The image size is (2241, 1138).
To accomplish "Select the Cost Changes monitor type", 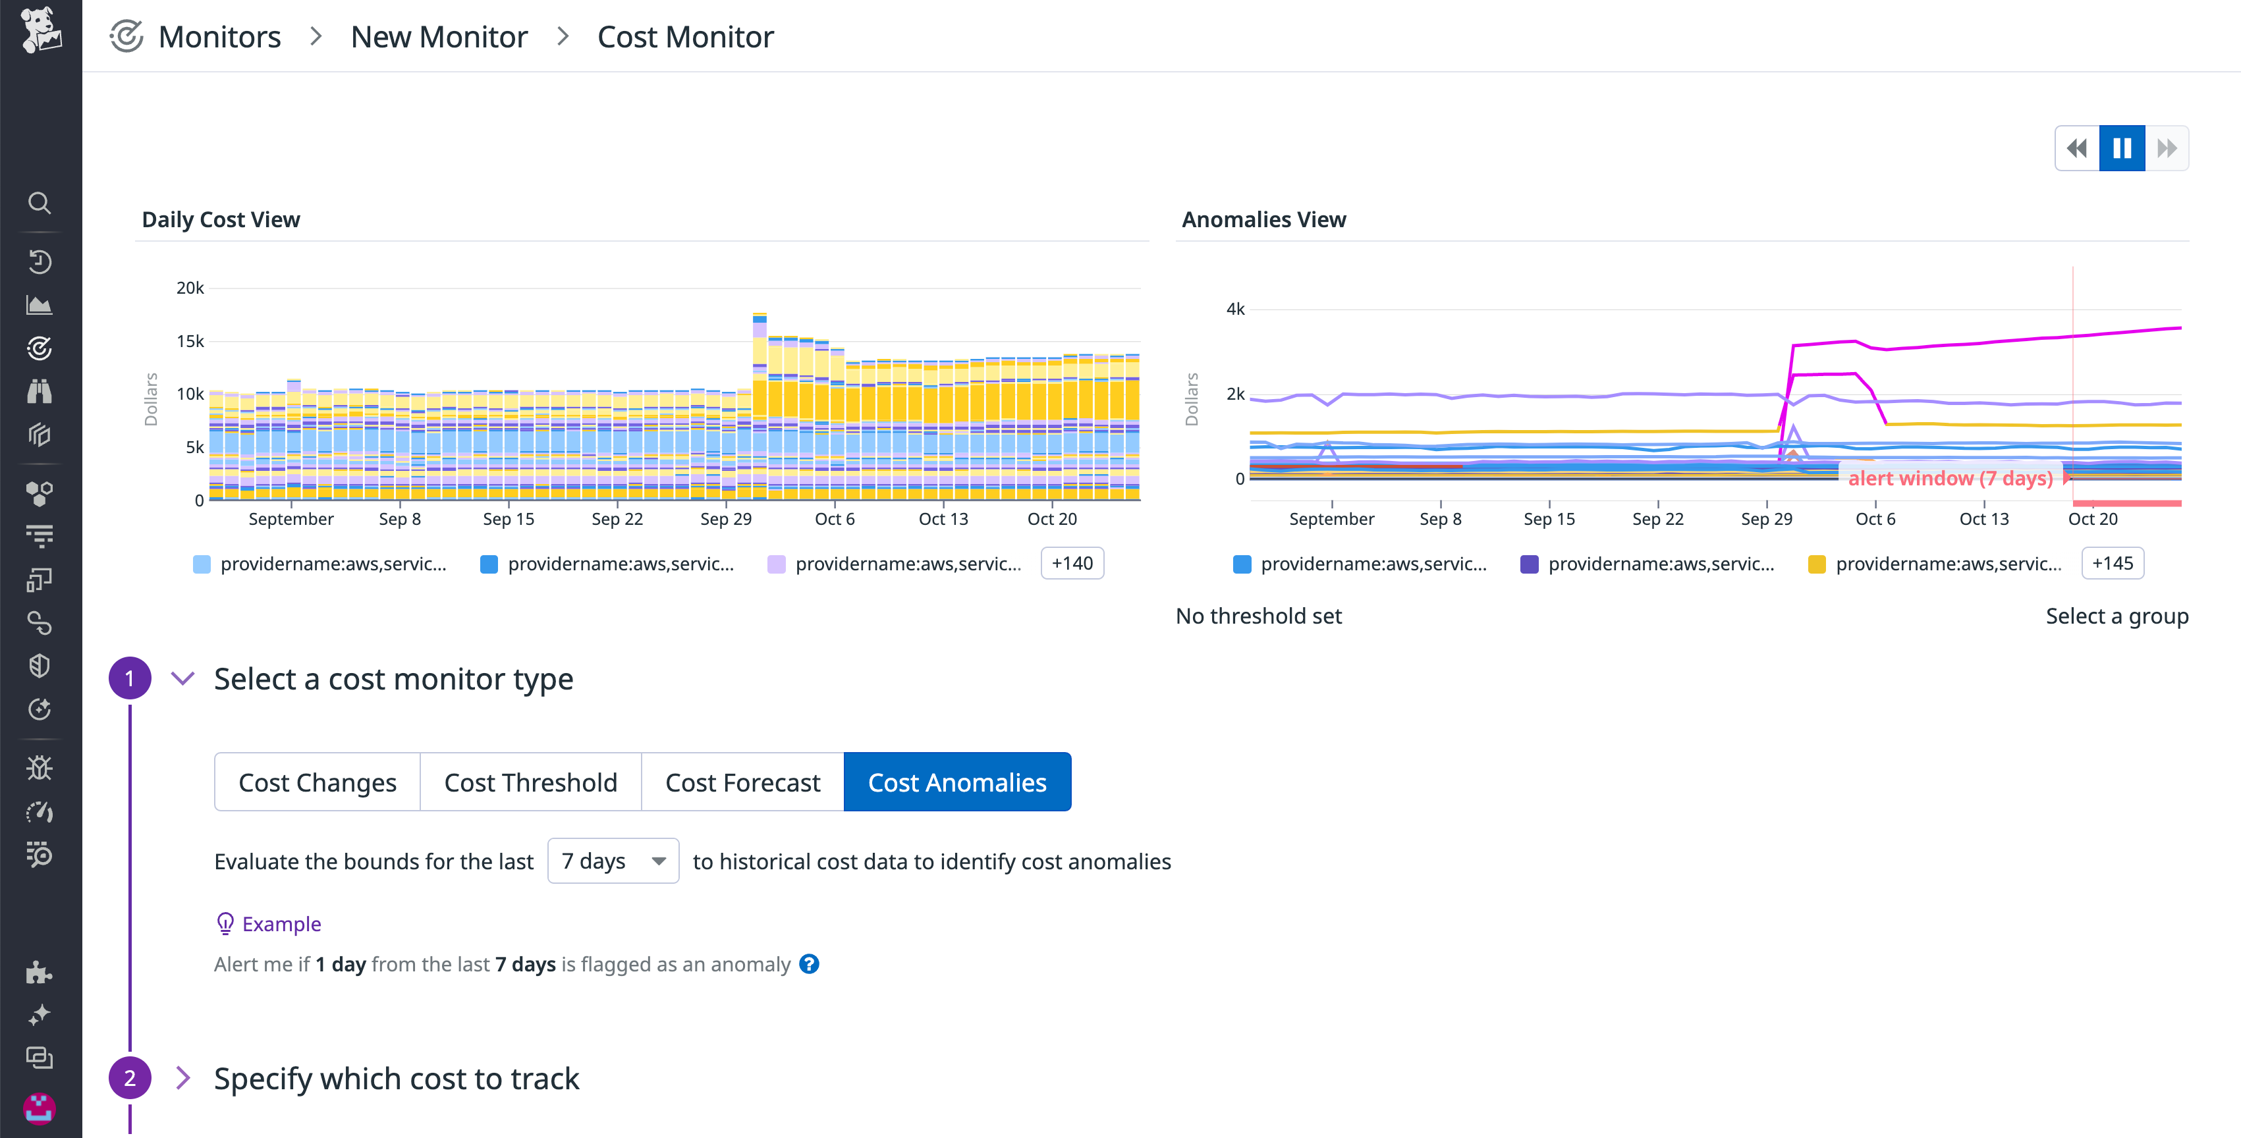I will point(317,781).
